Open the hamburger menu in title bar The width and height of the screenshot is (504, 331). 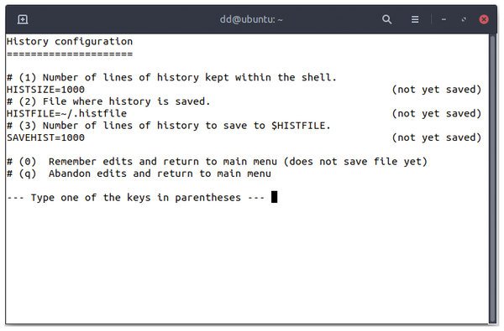tap(415, 19)
